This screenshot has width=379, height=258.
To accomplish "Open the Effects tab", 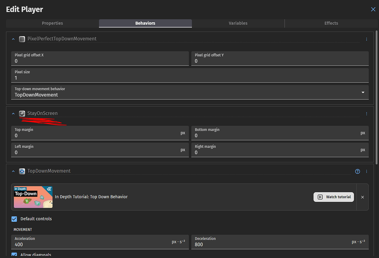I will (x=331, y=23).
